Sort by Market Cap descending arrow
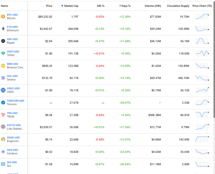Viewport: 215px width, 174px height. (62, 6)
